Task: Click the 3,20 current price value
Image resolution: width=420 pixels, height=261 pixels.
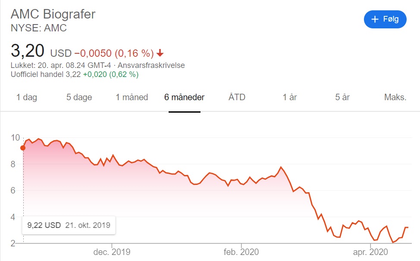Action: [x=27, y=51]
